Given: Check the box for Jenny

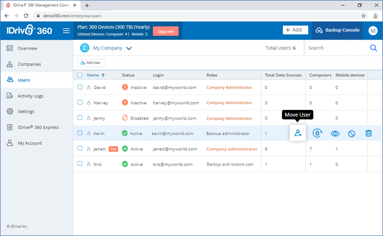Looking at the screenshot, I should [80, 118].
